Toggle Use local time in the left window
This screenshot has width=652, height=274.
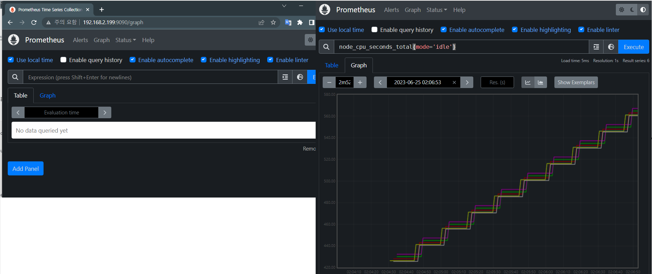(x=11, y=60)
